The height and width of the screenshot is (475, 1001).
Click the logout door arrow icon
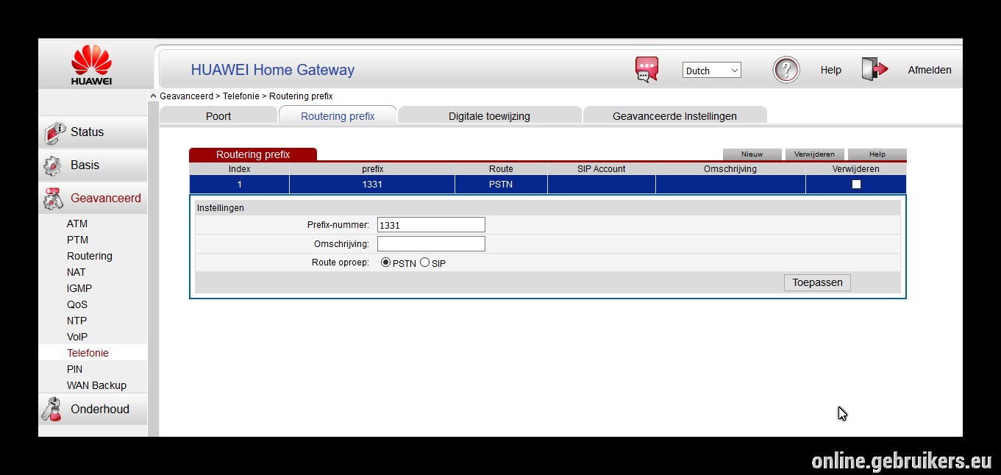(874, 69)
